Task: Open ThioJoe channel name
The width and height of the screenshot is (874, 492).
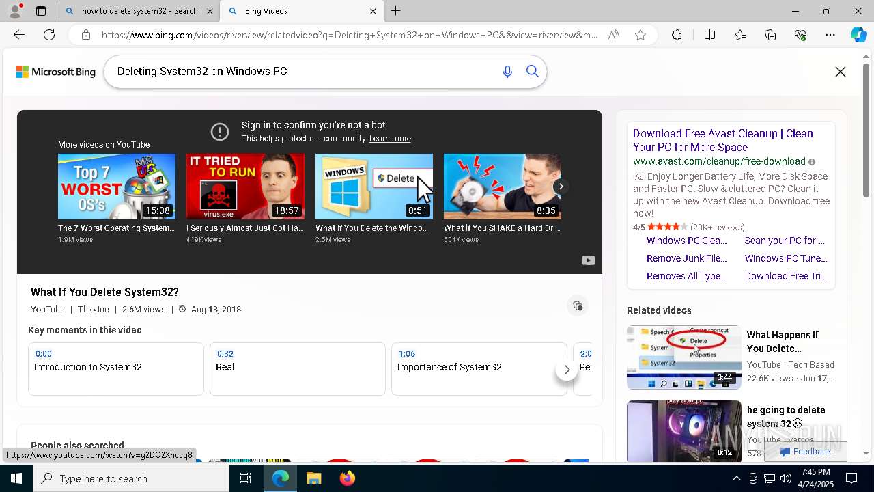Action: 94,310
